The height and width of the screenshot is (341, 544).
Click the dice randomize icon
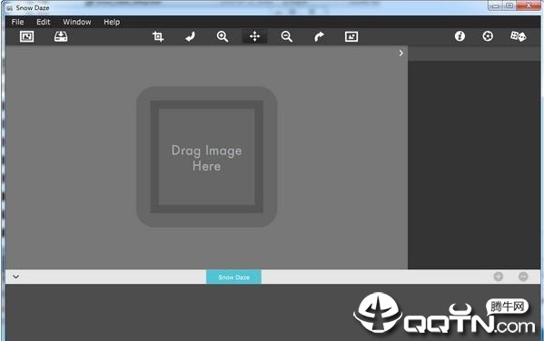(x=518, y=36)
